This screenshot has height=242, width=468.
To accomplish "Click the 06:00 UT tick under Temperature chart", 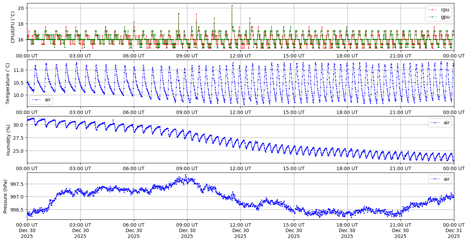I will 133,112.
